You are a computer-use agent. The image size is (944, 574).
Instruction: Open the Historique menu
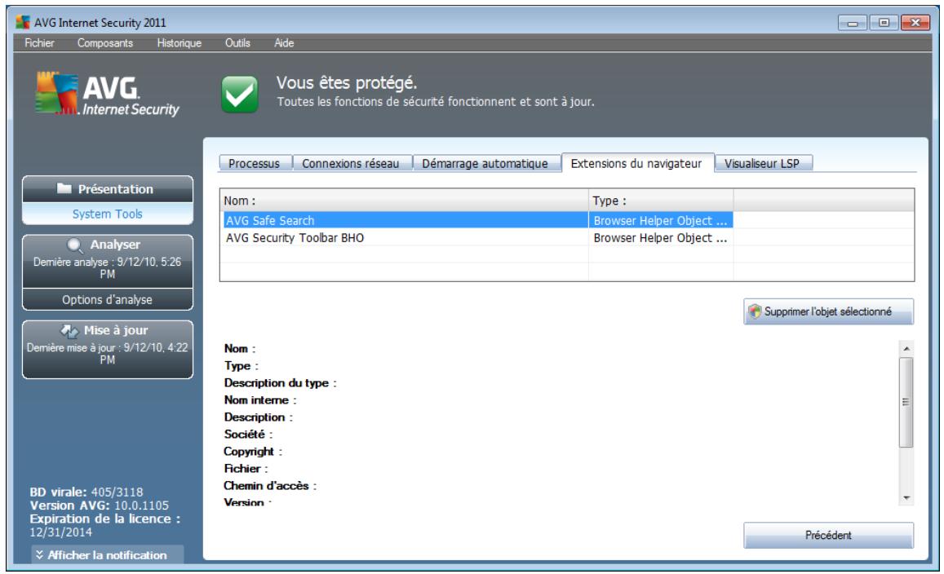click(x=179, y=42)
